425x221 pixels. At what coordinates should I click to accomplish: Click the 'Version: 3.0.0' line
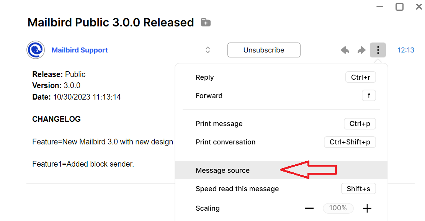pos(56,85)
